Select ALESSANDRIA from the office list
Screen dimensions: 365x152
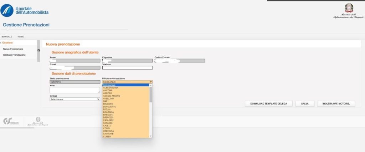126,88
